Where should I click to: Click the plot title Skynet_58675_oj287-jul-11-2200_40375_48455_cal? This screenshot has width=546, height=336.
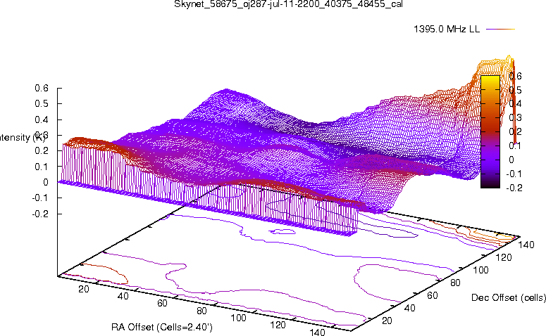tap(288, 4)
